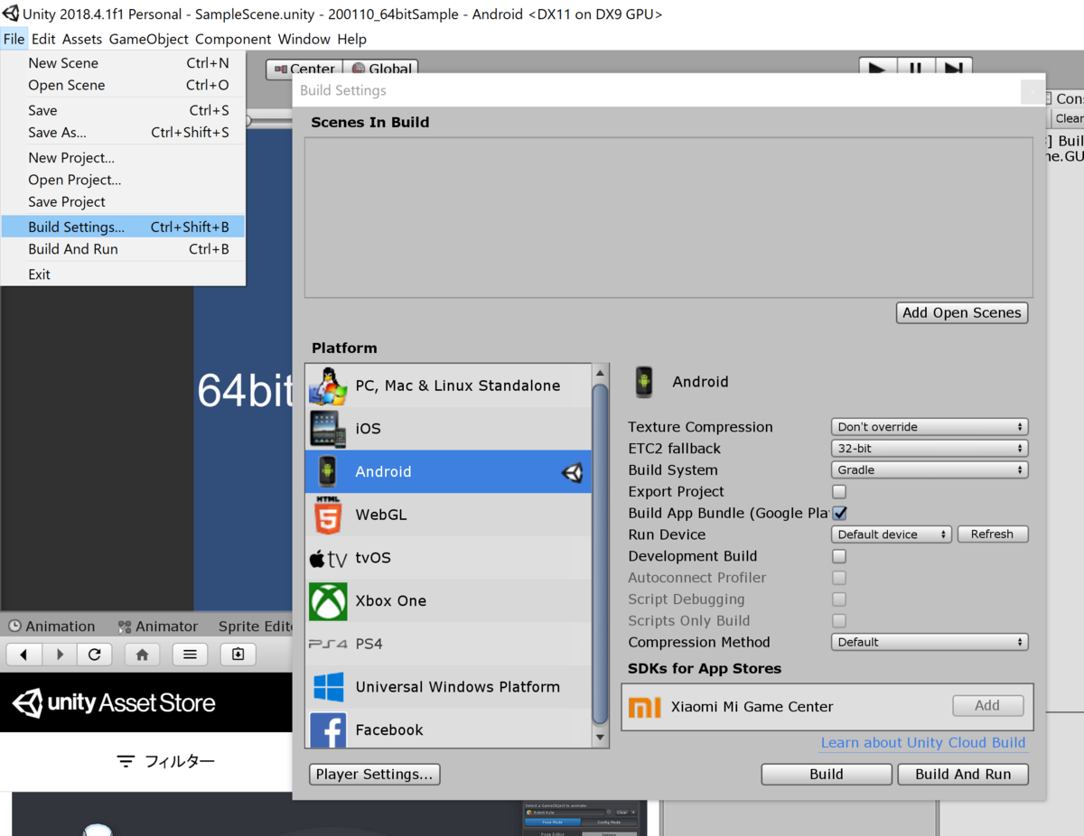Open the Compression Method dropdown
The image size is (1084, 836).
coord(930,642)
